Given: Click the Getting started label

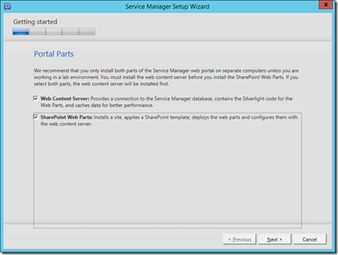Looking at the screenshot, I should tap(35, 21).
